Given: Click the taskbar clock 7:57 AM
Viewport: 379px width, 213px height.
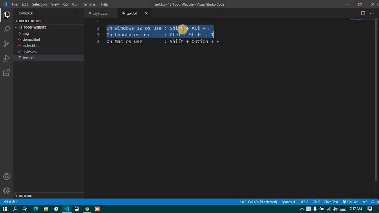Looking at the screenshot, I should pos(356,209).
